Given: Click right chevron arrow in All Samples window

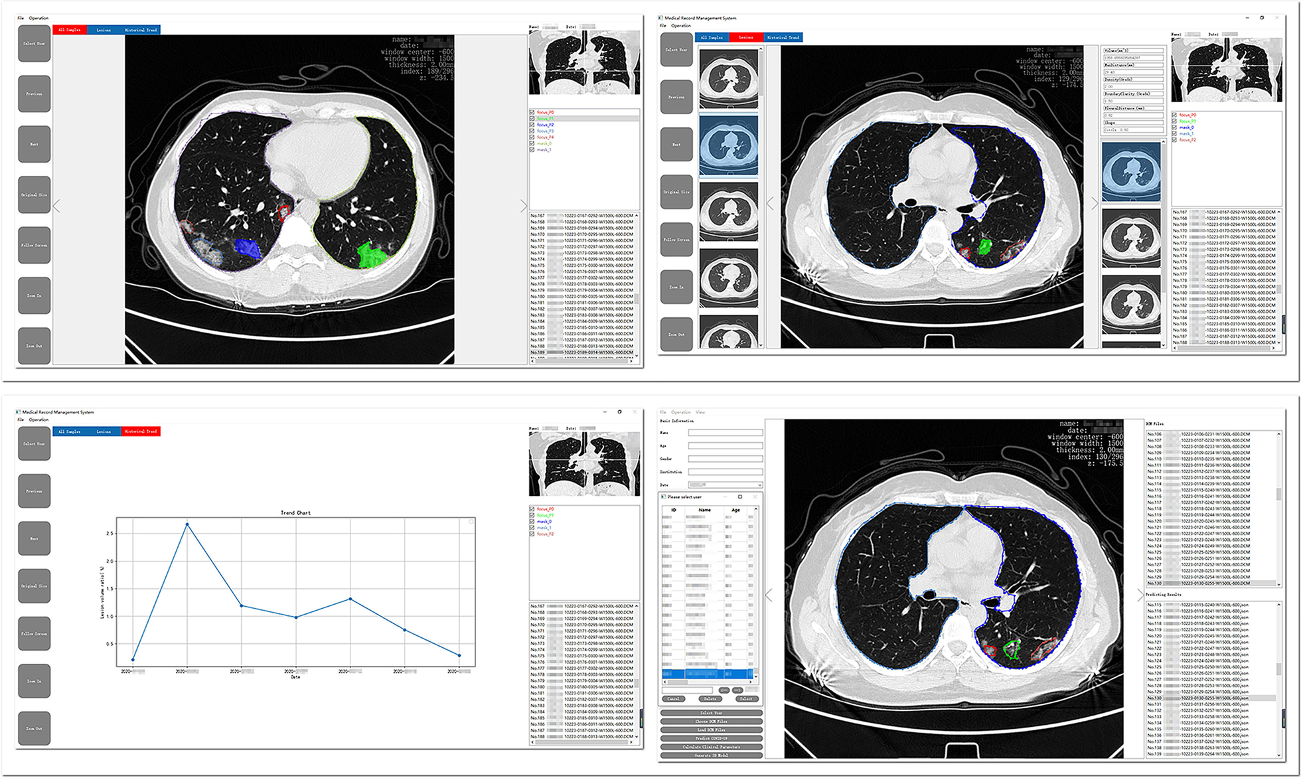Looking at the screenshot, I should pos(523,206).
